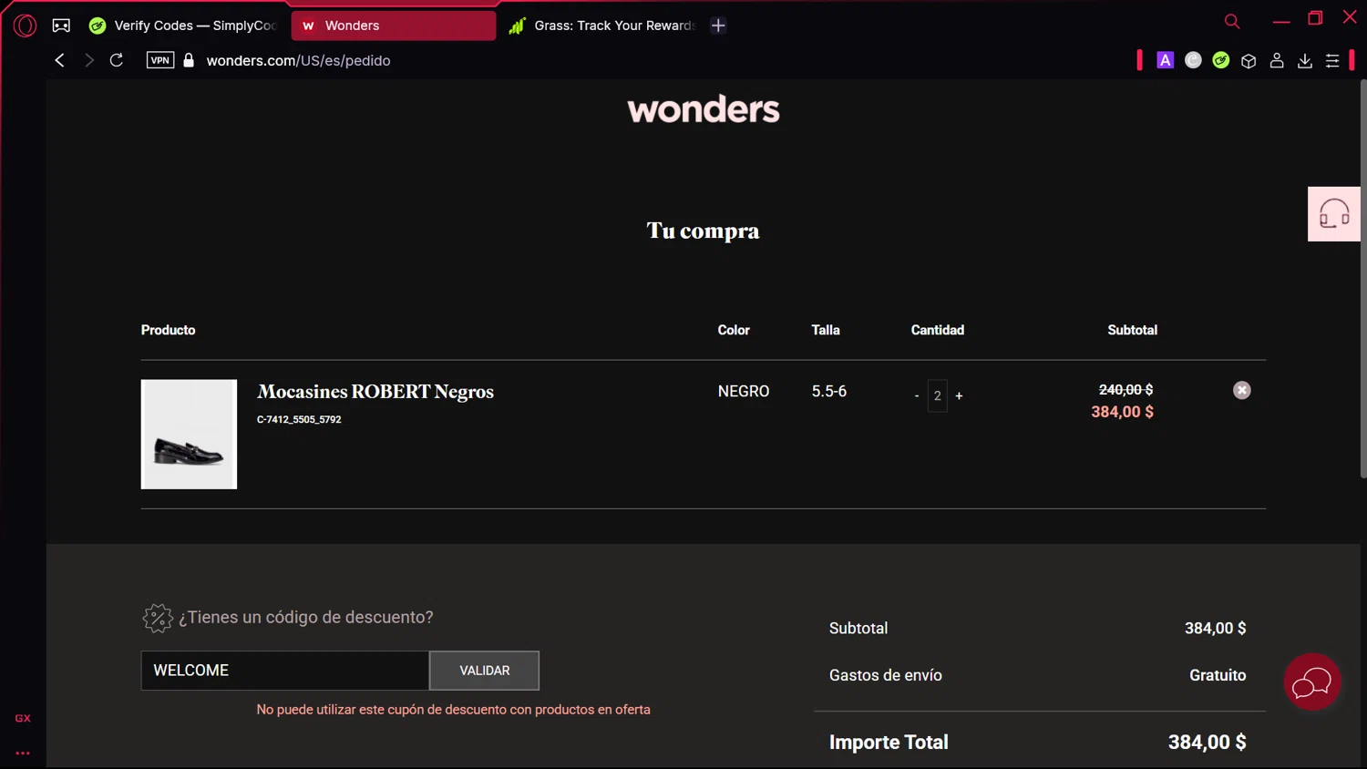
Task: Open Mocasines ROBERT Negros product link
Action: 375,392
